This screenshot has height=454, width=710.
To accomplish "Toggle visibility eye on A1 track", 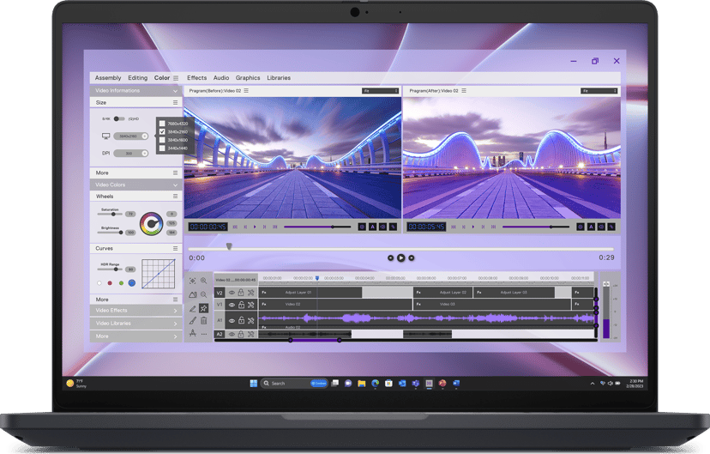I will pos(232,320).
